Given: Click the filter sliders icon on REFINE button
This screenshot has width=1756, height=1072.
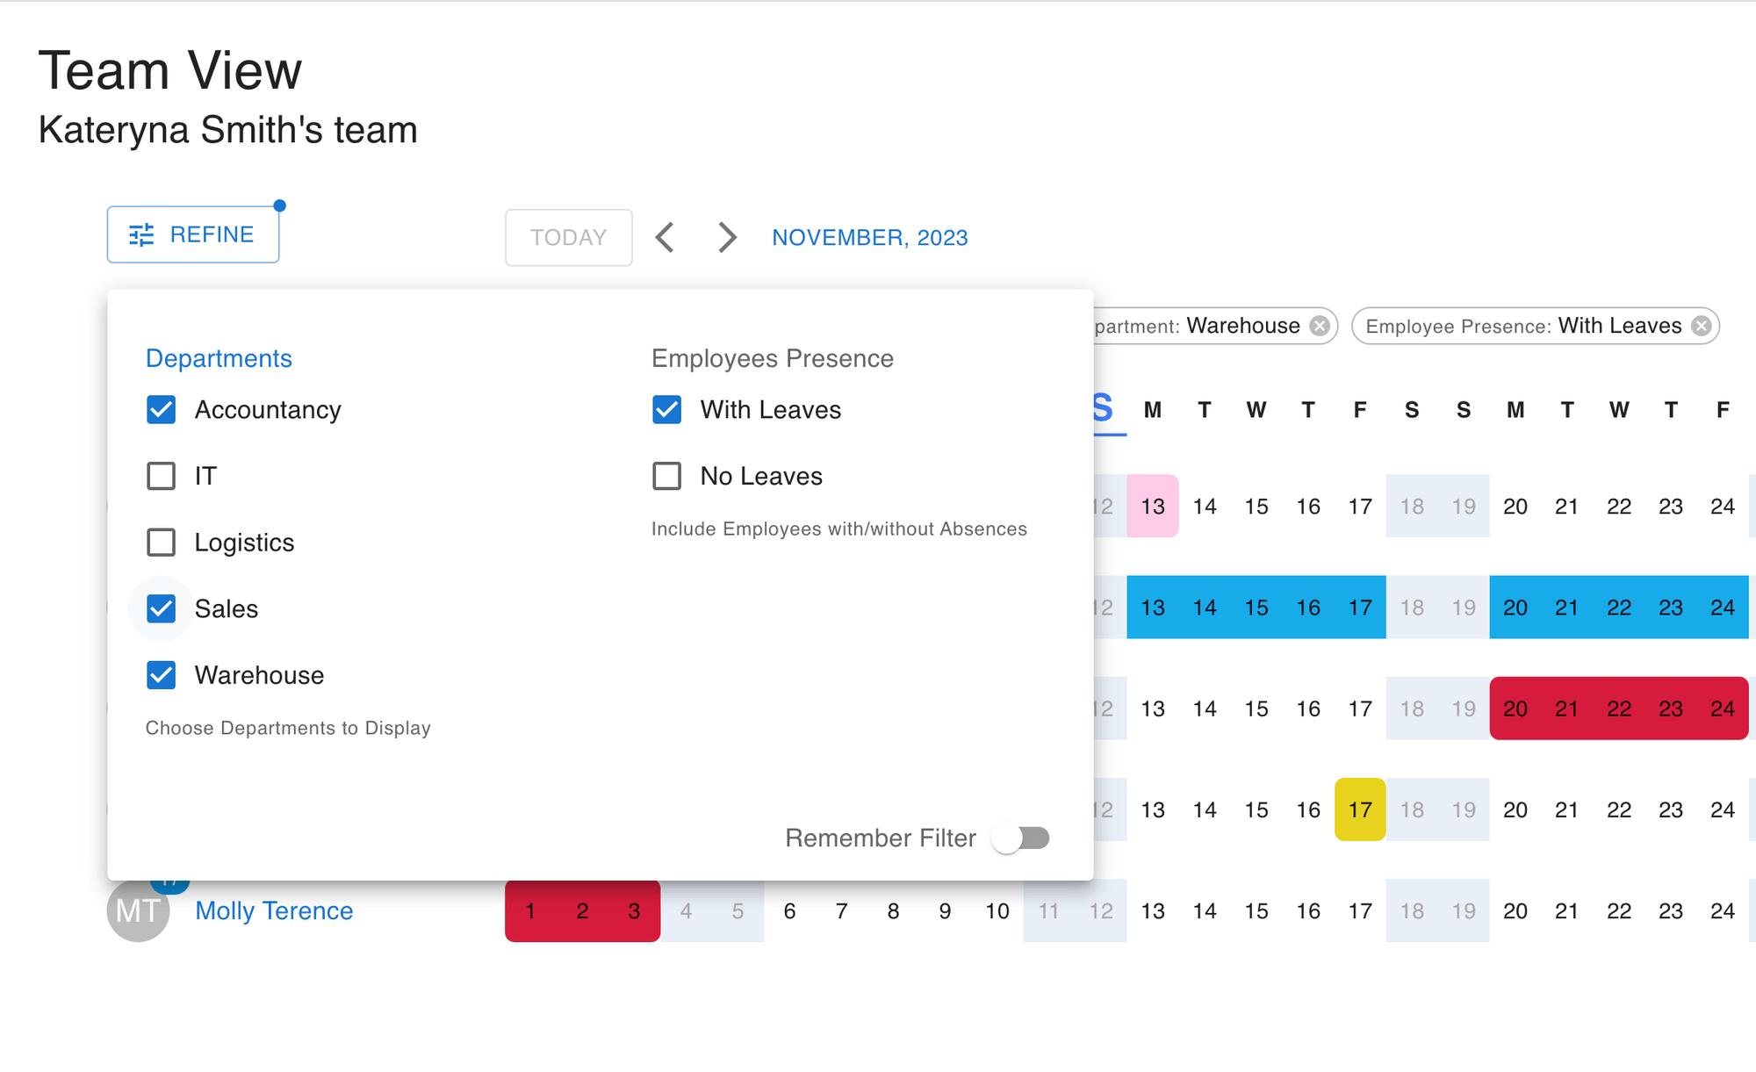Looking at the screenshot, I should click(140, 234).
